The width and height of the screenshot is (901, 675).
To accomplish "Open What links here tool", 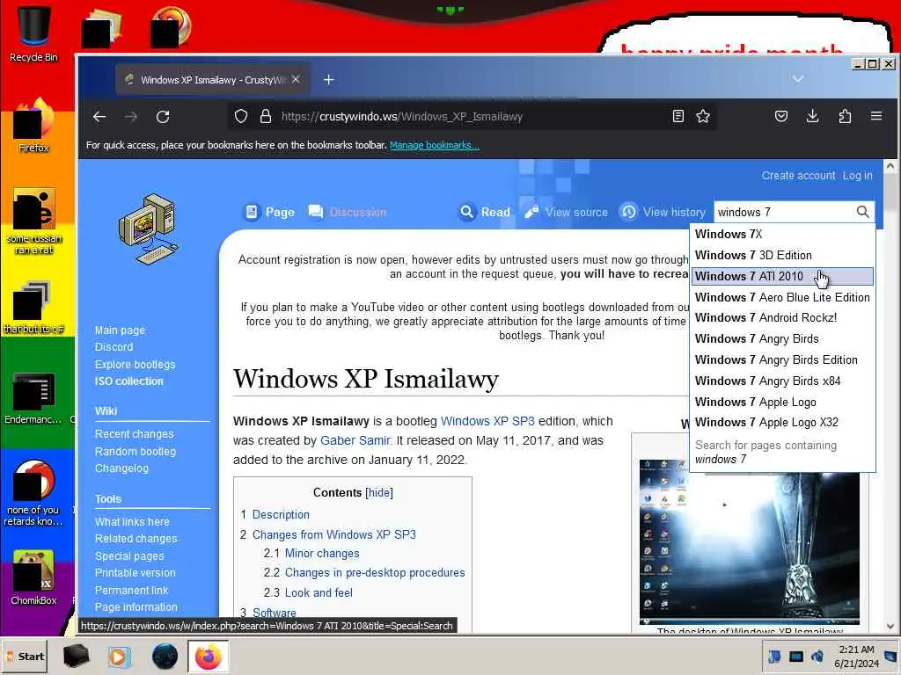I will [132, 522].
